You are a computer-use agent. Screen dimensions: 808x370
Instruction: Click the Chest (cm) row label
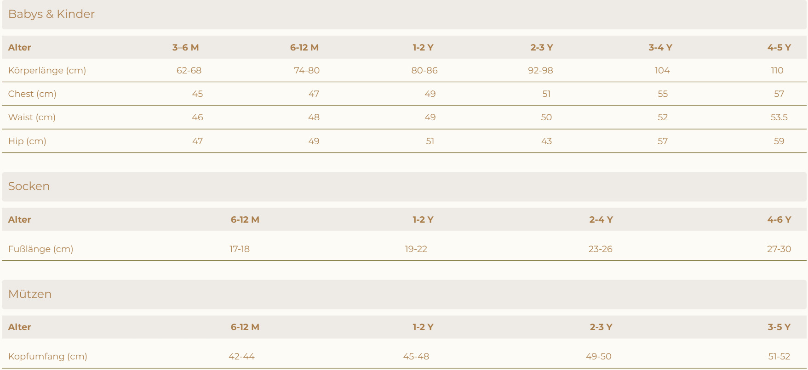[x=32, y=94]
